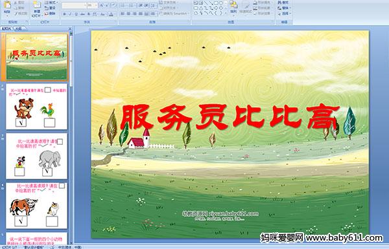Viewport: 389px width, 249px height.
Task: Click the Replace (替换) button
Action: pyautogui.click(x=285, y=8)
